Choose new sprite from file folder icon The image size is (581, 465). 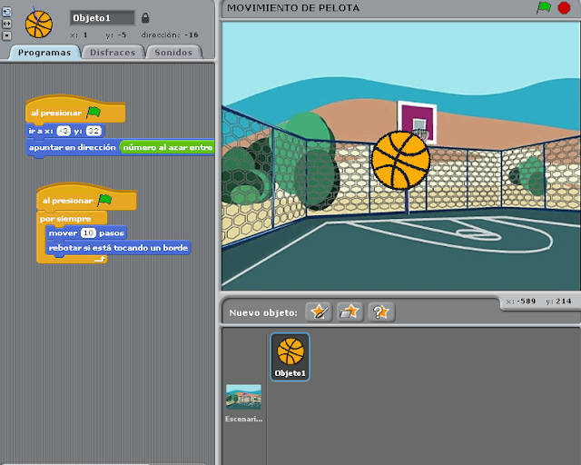350,312
